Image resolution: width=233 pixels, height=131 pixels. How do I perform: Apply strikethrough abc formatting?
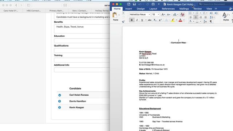(x=150, y=20)
